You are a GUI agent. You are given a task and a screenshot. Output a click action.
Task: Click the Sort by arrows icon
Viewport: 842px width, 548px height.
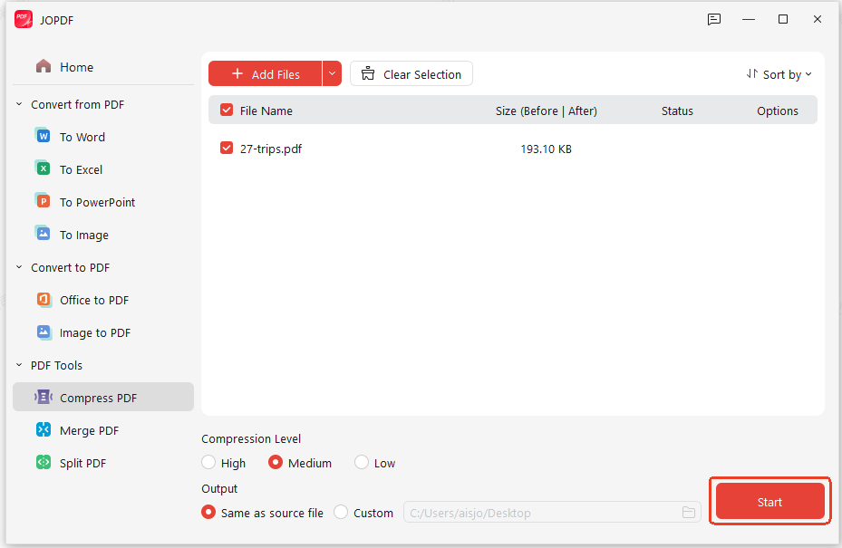coord(751,73)
